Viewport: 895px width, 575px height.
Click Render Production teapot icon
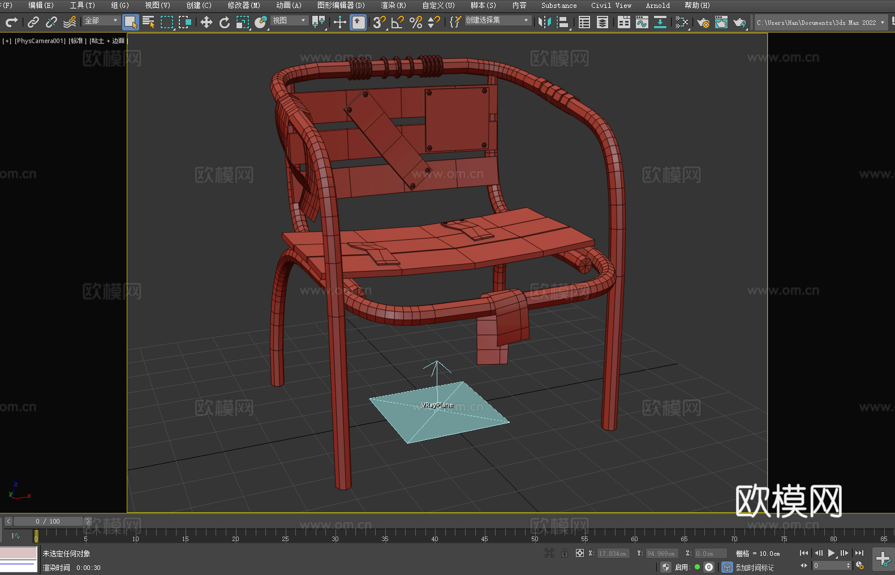(739, 22)
